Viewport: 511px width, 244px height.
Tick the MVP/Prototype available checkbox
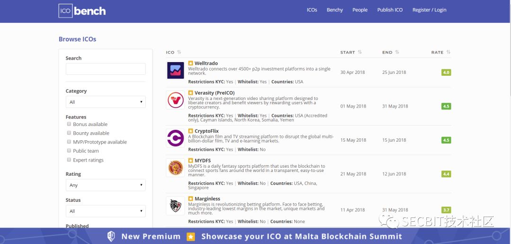(x=69, y=142)
